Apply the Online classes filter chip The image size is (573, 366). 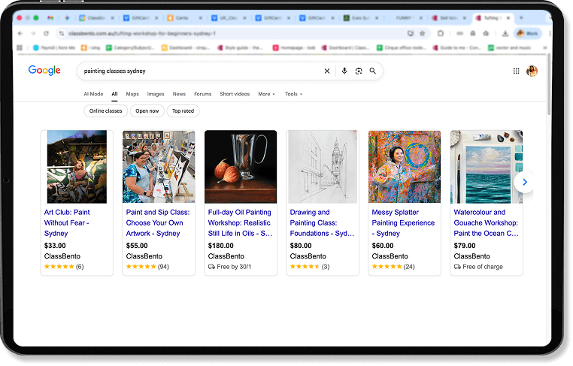105,110
